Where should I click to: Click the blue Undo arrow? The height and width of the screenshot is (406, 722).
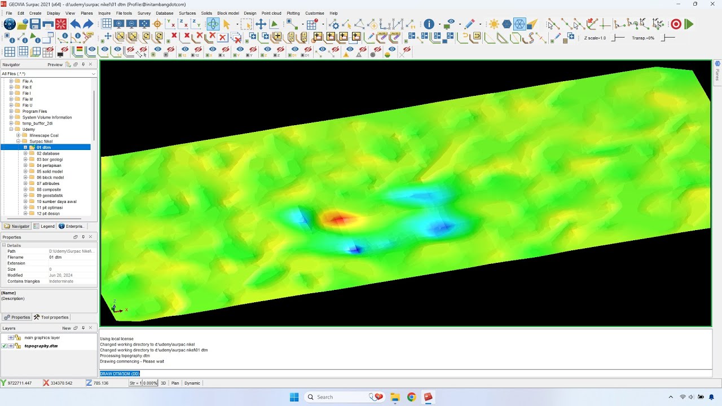(74, 24)
